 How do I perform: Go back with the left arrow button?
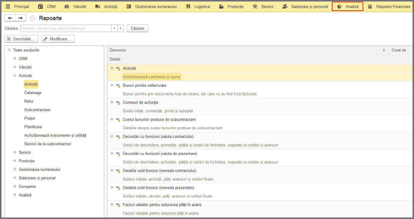(10, 18)
